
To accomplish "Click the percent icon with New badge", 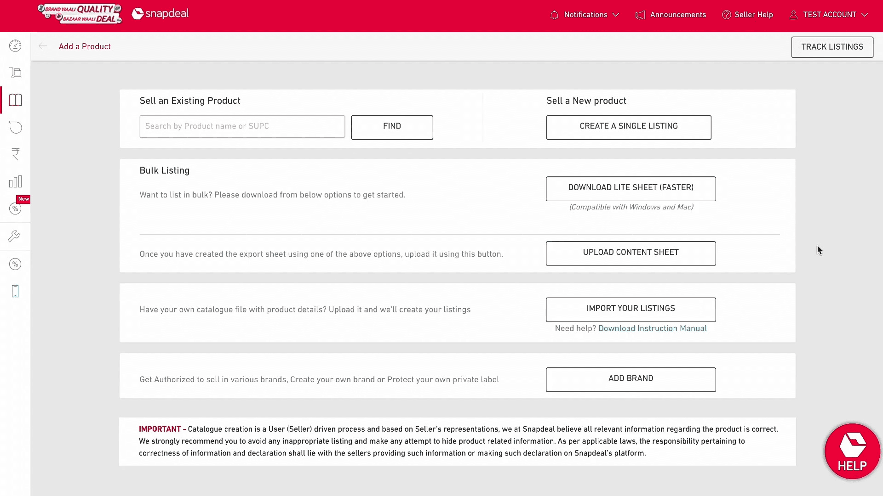I will click(x=15, y=209).
